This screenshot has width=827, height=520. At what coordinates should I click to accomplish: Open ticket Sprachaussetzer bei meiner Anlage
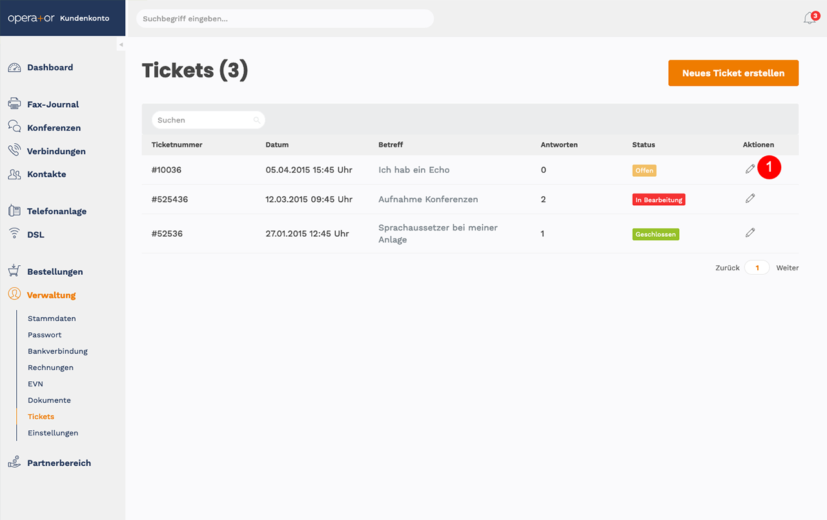click(438, 234)
